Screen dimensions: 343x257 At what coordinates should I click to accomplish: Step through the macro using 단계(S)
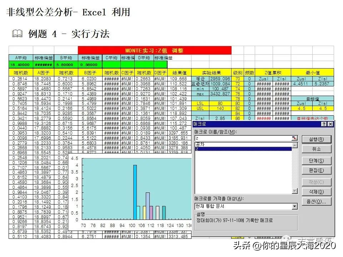(317, 161)
